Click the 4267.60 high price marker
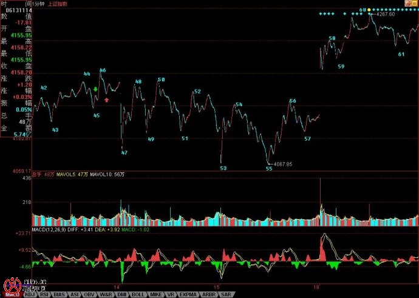This screenshot has width=419, height=298. (x=386, y=14)
